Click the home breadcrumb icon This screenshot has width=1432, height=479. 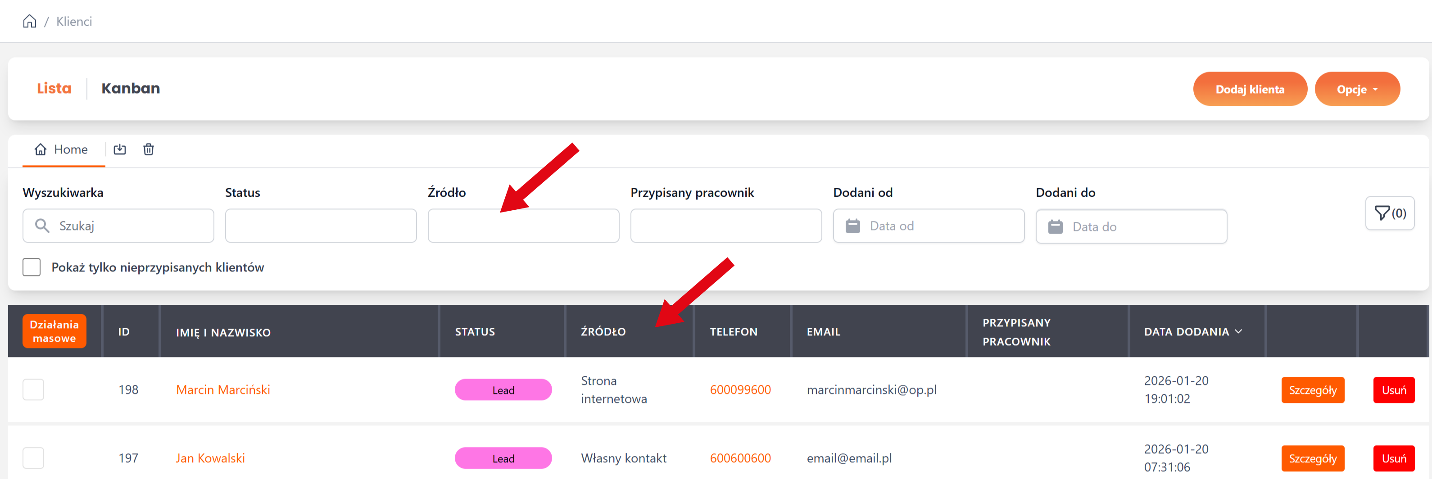point(29,21)
